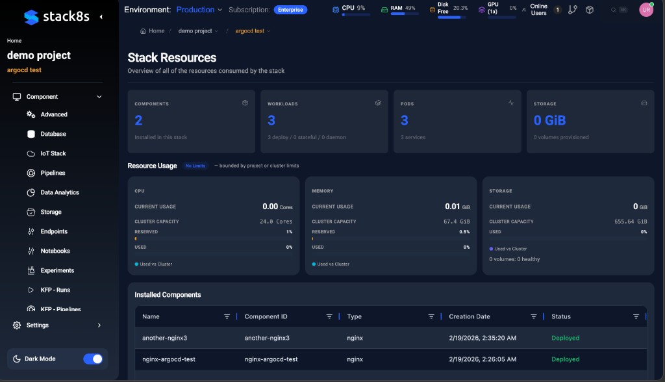The height and width of the screenshot is (382, 665).
Task: Open Notebooks in the sidebar
Action: point(55,251)
